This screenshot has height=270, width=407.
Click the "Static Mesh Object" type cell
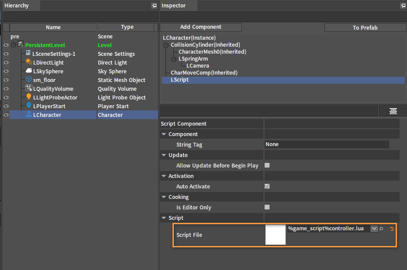[x=121, y=80]
